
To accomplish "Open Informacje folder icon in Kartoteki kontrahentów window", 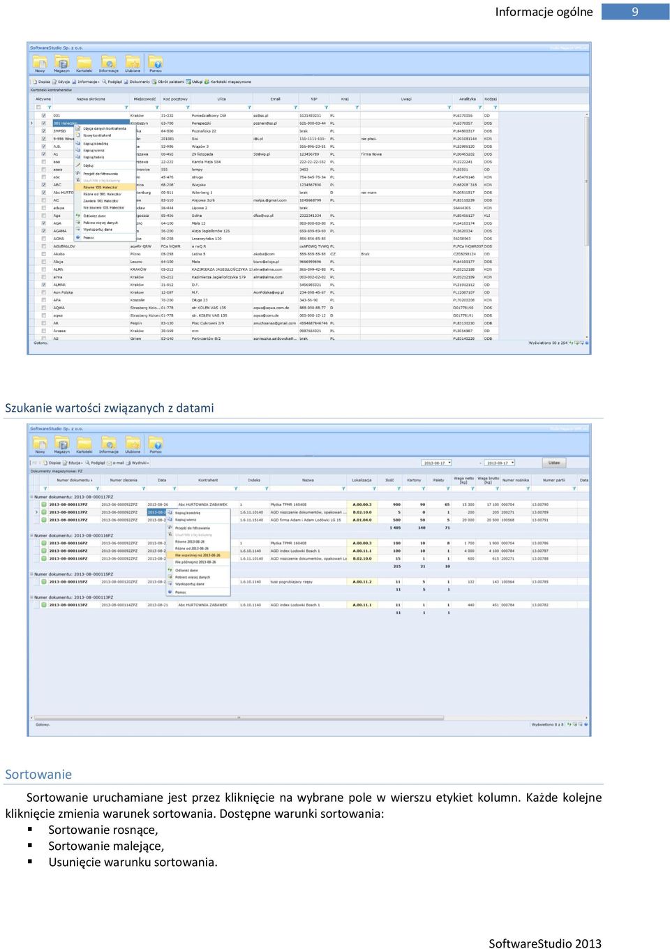I will pyautogui.click(x=109, y=63).
